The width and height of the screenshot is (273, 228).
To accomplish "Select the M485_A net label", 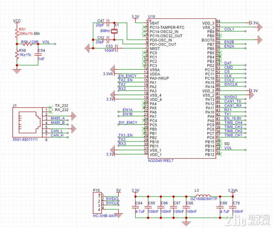I will pos(58,118).
